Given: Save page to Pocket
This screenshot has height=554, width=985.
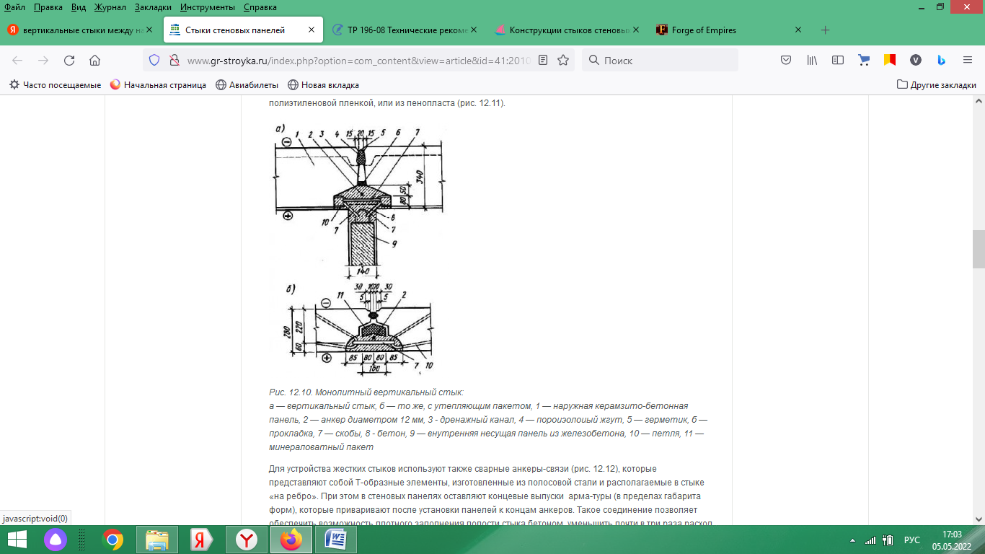Looking at the screenshot, I should click(786, 61).
